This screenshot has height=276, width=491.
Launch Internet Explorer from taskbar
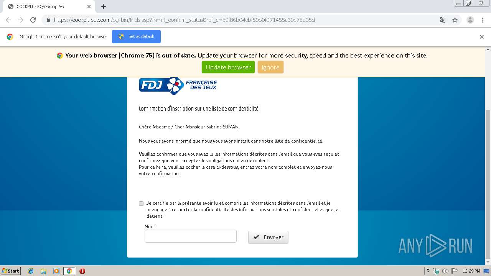pyautogui.click(x=31, y=271)
